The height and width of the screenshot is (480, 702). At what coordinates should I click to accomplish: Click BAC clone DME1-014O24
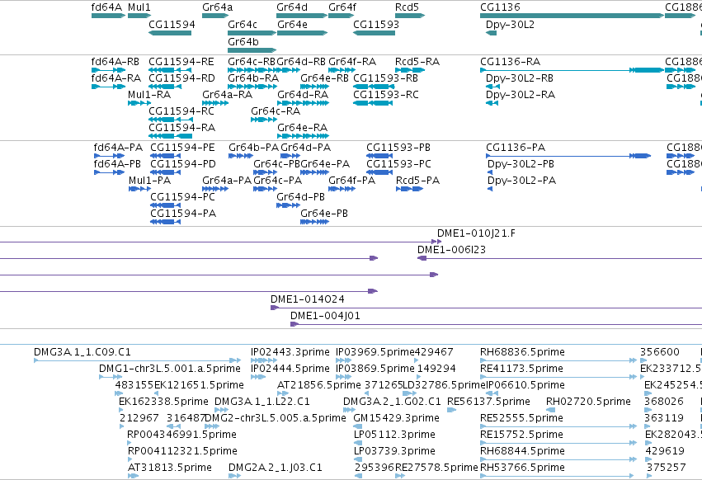tap(308, 299)
